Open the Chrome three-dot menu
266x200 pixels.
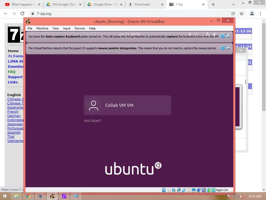tap(260, 14)
